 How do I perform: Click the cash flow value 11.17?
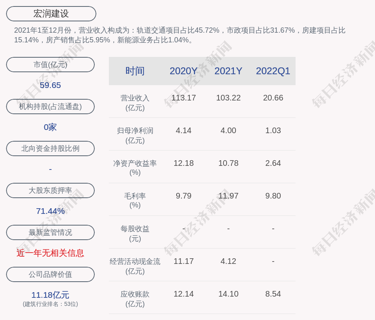[x=184, y=261]
